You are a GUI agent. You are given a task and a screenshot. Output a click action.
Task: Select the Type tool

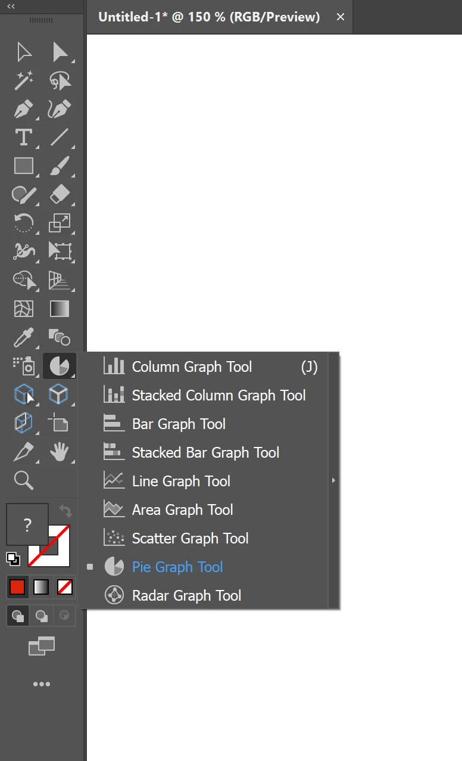[x=24, y=137]
